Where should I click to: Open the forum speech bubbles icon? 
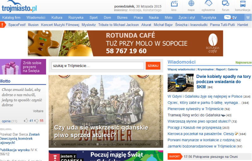(x=226, y=3)
